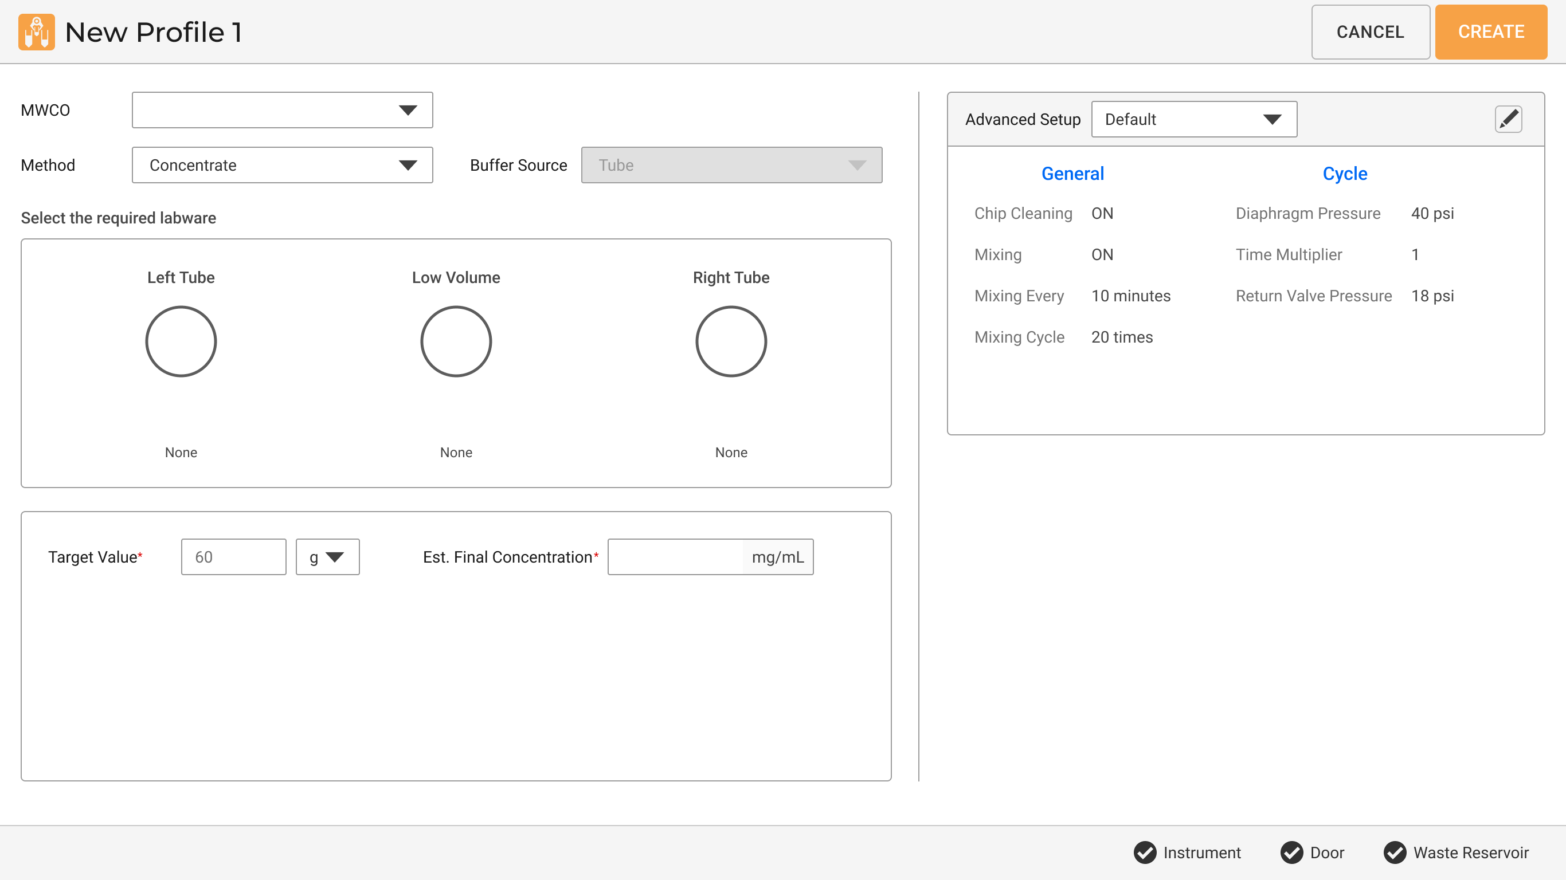Toggle Mixing off

(1102, 254)
